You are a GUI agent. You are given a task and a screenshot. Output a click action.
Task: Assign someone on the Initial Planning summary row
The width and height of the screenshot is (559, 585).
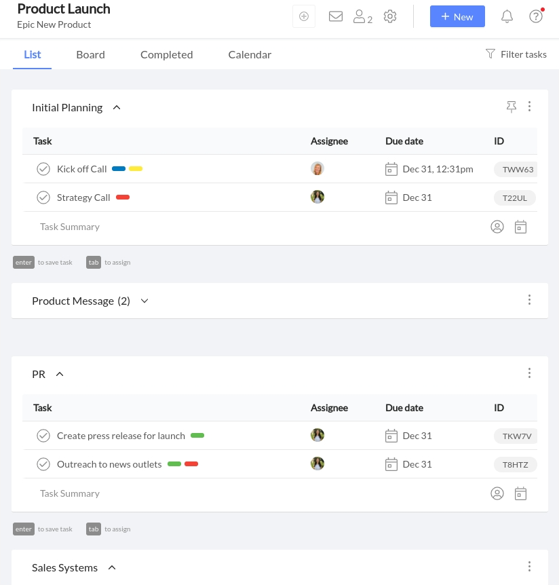(497, 227)
